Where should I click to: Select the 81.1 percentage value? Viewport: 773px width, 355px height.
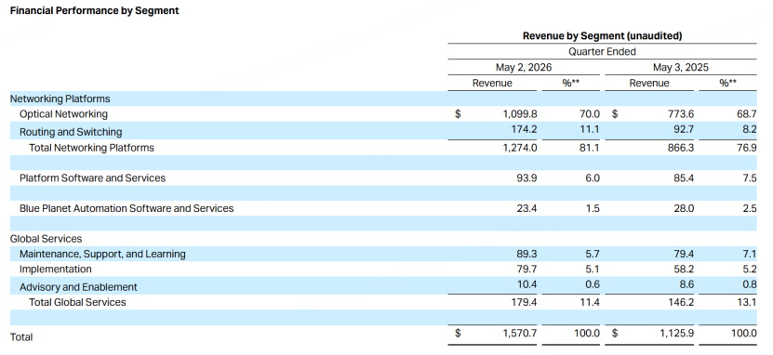[x=590, y=148]
